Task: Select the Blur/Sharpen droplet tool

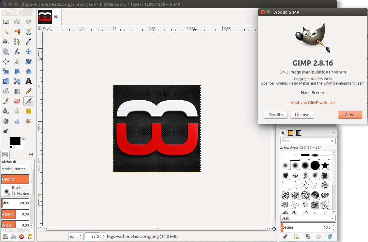Action: [x=17, y=121]
